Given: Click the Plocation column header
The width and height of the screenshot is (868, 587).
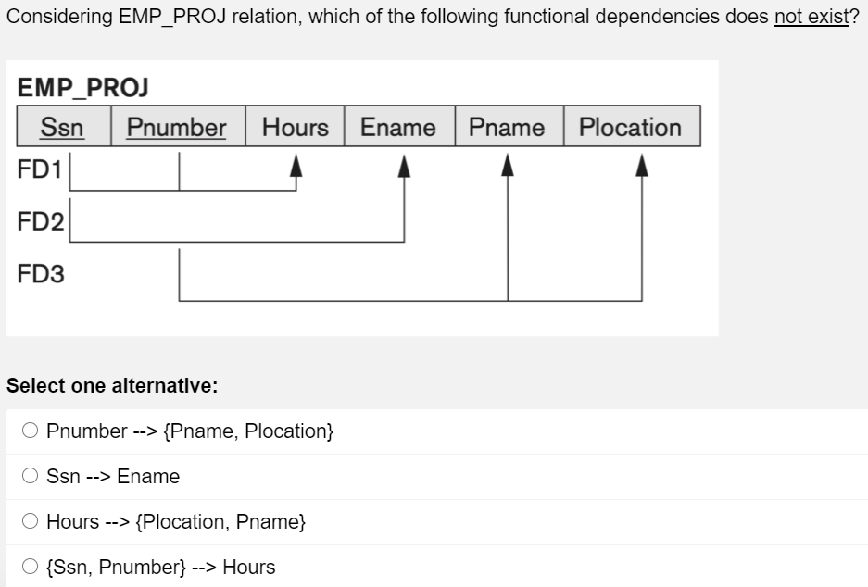Looking at the screenshot, I should (x=634, y=127).
